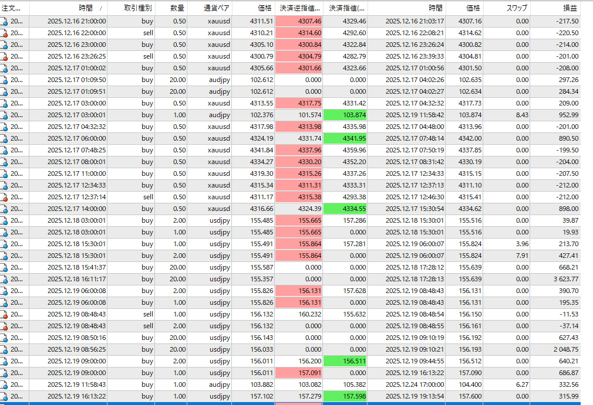Click the order icon for 2025.12.17 04:32:32 row
This screenshot has height=405, width=593.
[4, 127]
